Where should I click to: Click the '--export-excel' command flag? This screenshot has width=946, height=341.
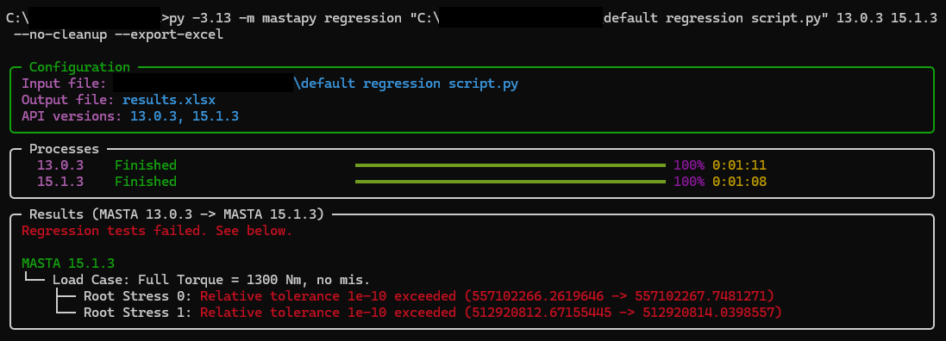169,34
